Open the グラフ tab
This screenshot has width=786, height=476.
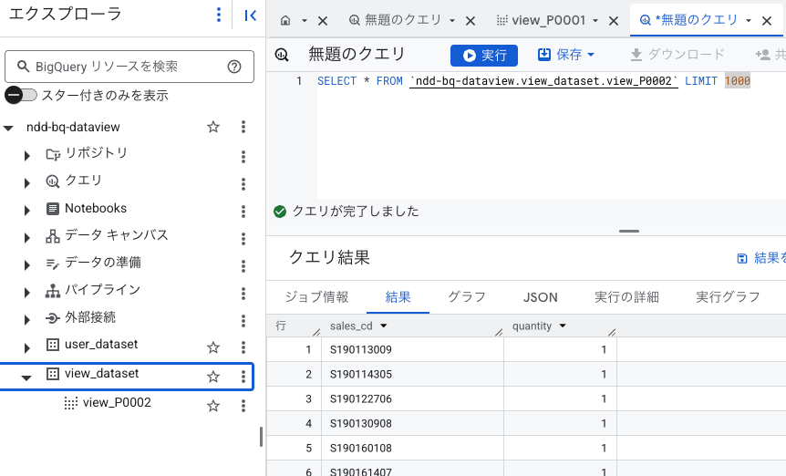tap(467, 297)
